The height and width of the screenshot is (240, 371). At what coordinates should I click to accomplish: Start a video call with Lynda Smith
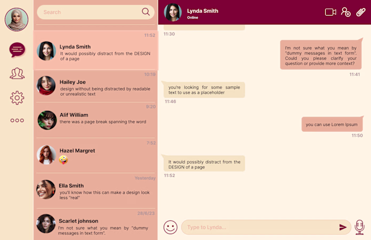331,12
